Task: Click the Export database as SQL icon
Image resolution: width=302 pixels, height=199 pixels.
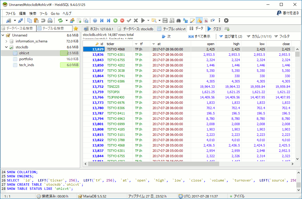Action: 86,20
